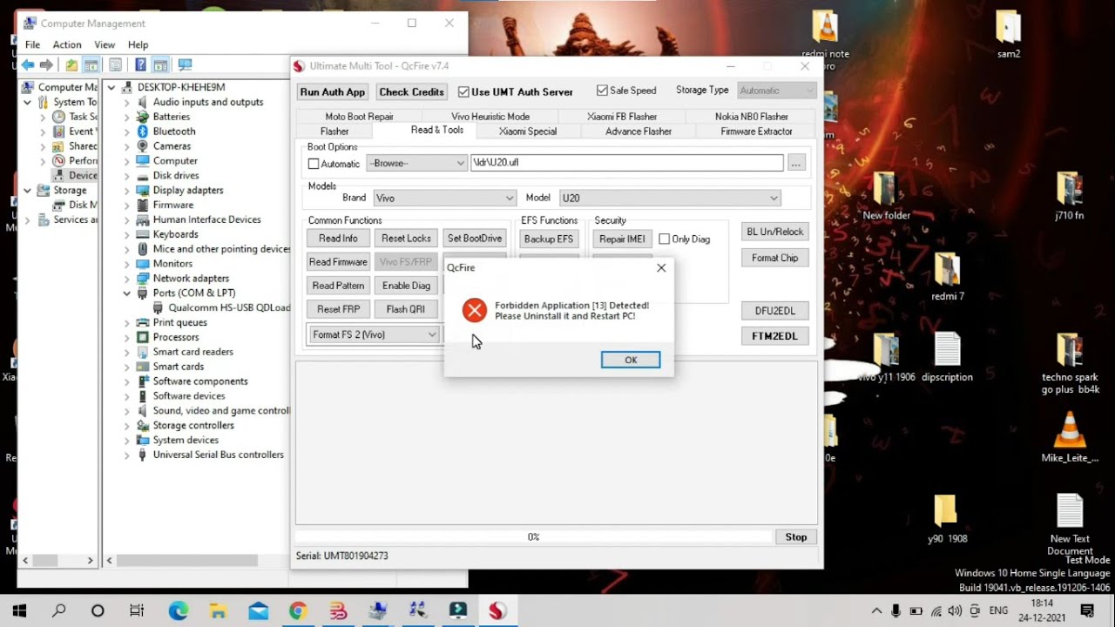Select the y90 1908 folder on desktop
This screenshot has width=1115, height=627.
(x=947, y=512)
